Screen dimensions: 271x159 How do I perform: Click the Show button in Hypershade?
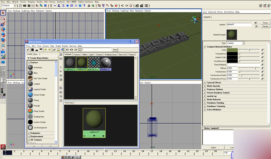[115, 49]
